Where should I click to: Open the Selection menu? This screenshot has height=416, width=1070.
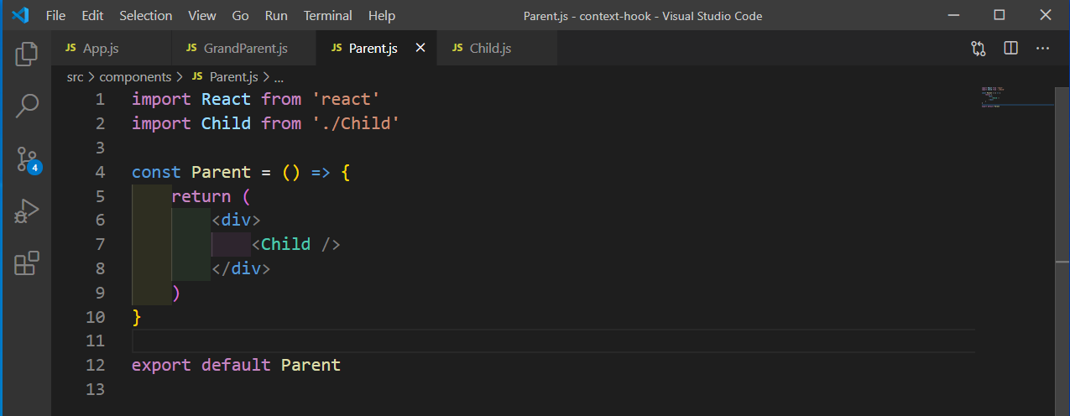(x=146, y=16)
